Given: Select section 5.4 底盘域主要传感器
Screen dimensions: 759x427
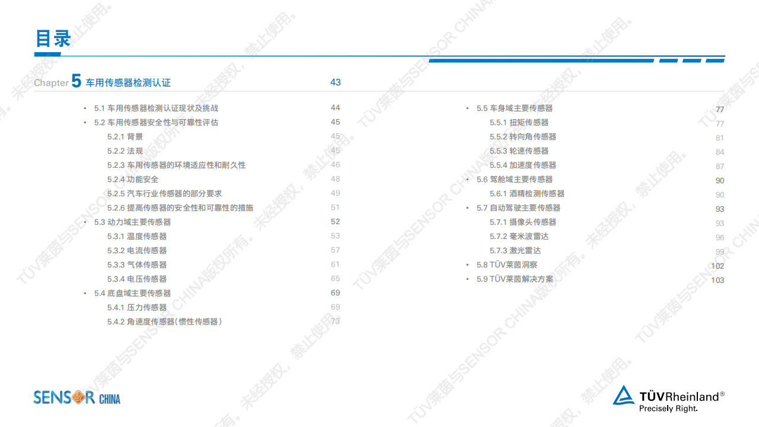Looking at the screenshot, I should [x=132, y=293].
